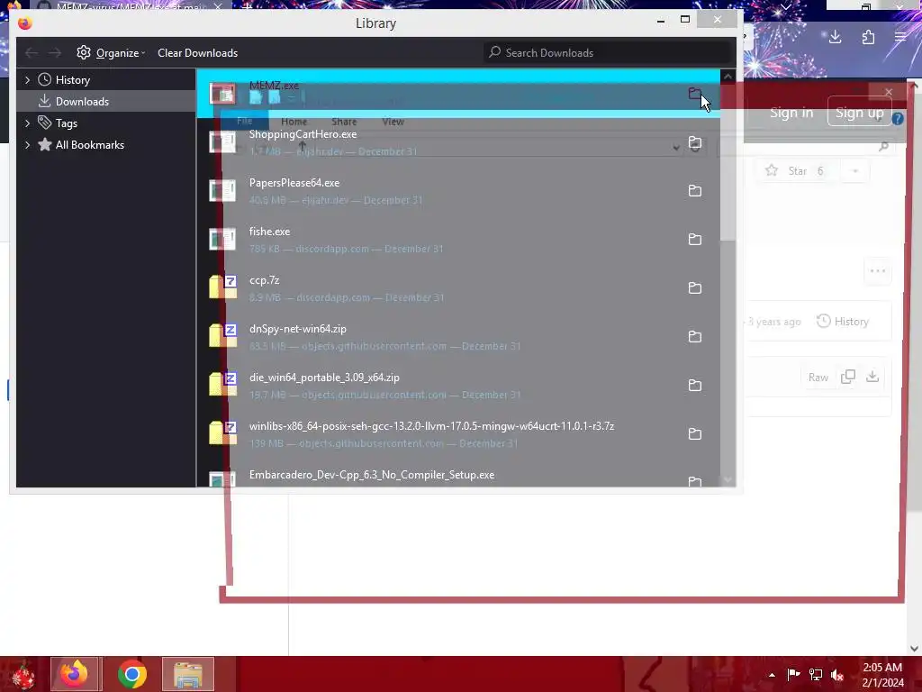Click Firefox taskbar icon
The height and width of the screenshot is (692, 922).
point(76,674)
